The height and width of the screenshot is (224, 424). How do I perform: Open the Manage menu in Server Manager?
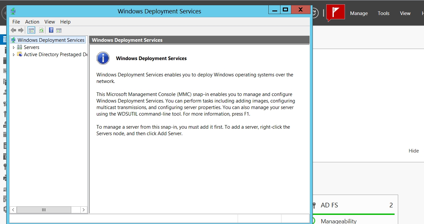(359, 13)
